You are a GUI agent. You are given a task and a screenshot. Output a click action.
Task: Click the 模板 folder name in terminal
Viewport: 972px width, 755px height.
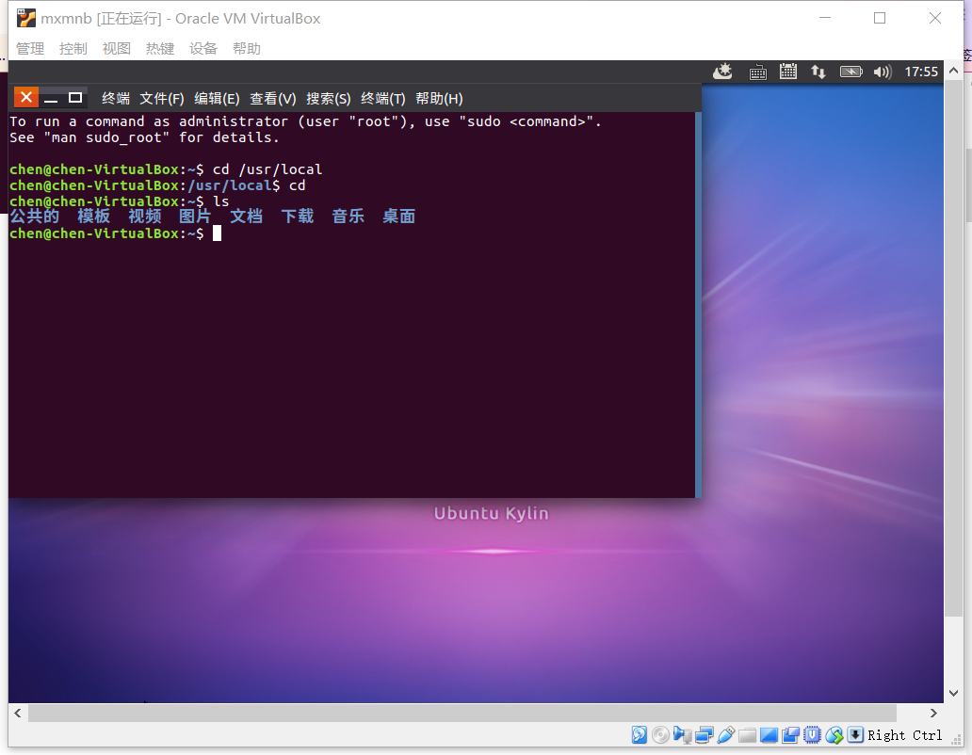(x=93, y=217)
